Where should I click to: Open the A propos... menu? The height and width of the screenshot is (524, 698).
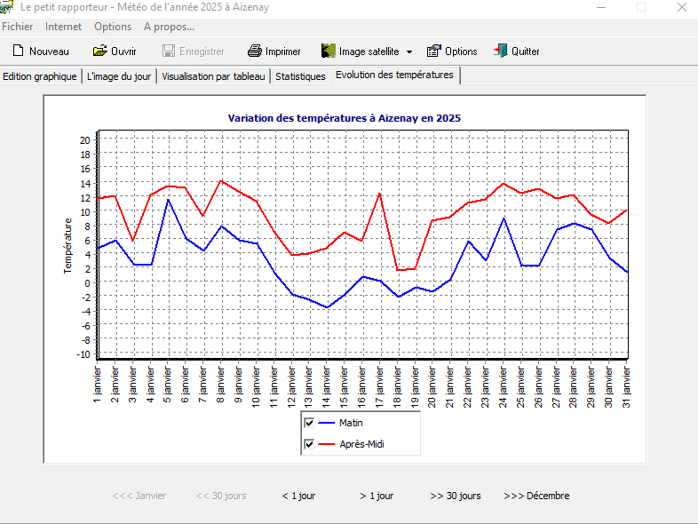point(169,27)
